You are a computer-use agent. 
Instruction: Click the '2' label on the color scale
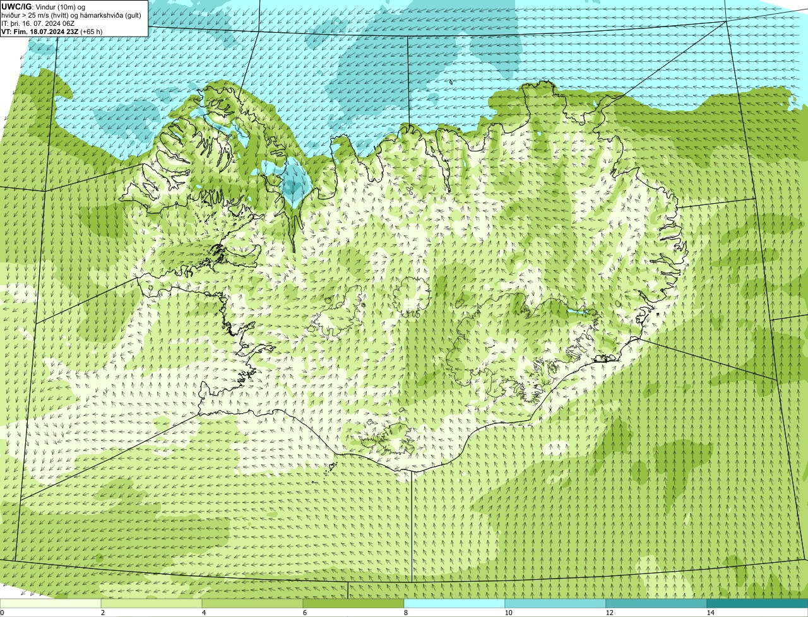[102, 613]
